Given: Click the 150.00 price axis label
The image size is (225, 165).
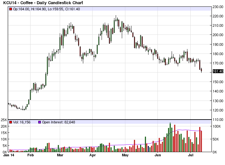Looking at the screenshot, I should click(218, 82).
